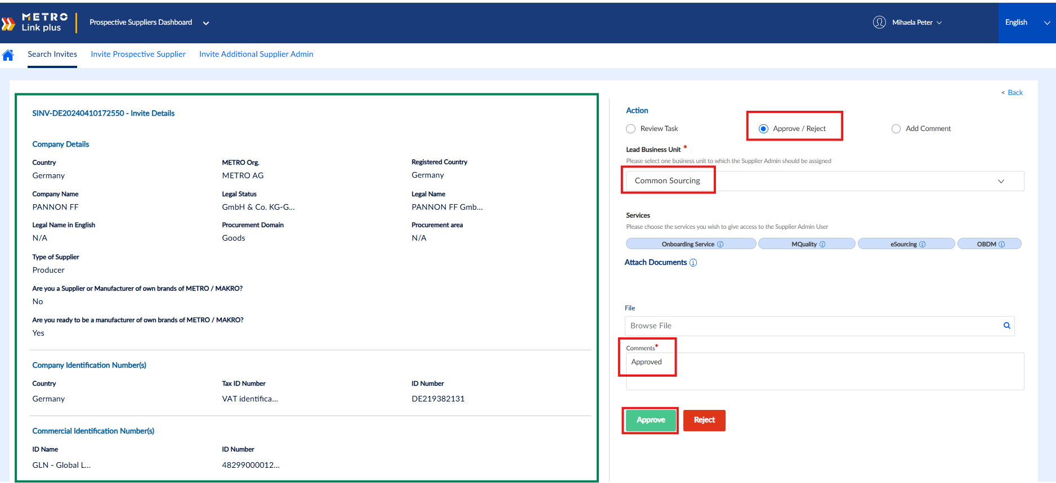Screen dimensions: 1056x483
Task: Click the Procurement Domain value Goods
Action: point(234,238)
